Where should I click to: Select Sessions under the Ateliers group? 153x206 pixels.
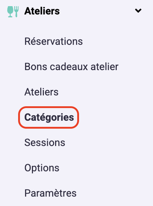click(x=45, y=142)
